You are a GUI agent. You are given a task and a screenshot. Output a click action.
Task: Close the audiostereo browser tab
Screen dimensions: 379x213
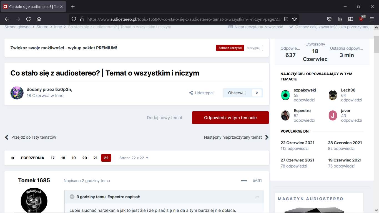[61, 7]
